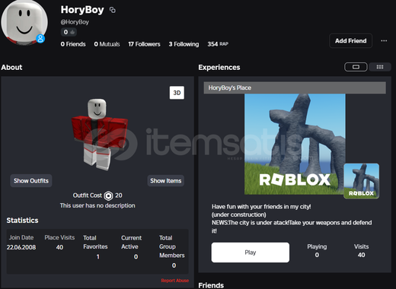This screenshot has height=289, width=396.
Task: Click 'This user has no description' text
Action: (97, 205)
